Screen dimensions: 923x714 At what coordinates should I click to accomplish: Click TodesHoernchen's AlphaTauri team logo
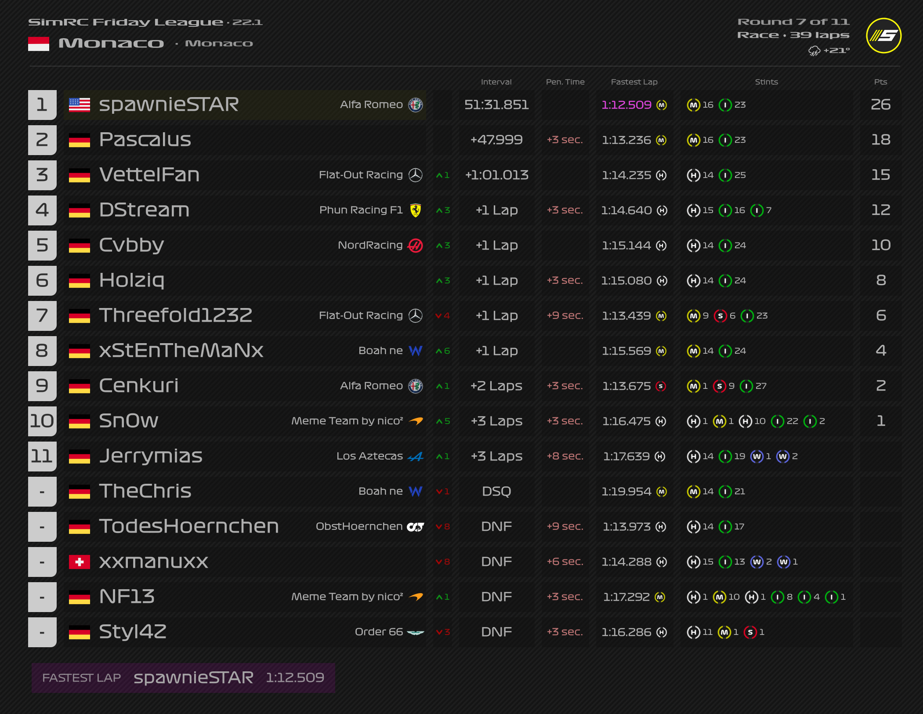(x=415, y=526)
